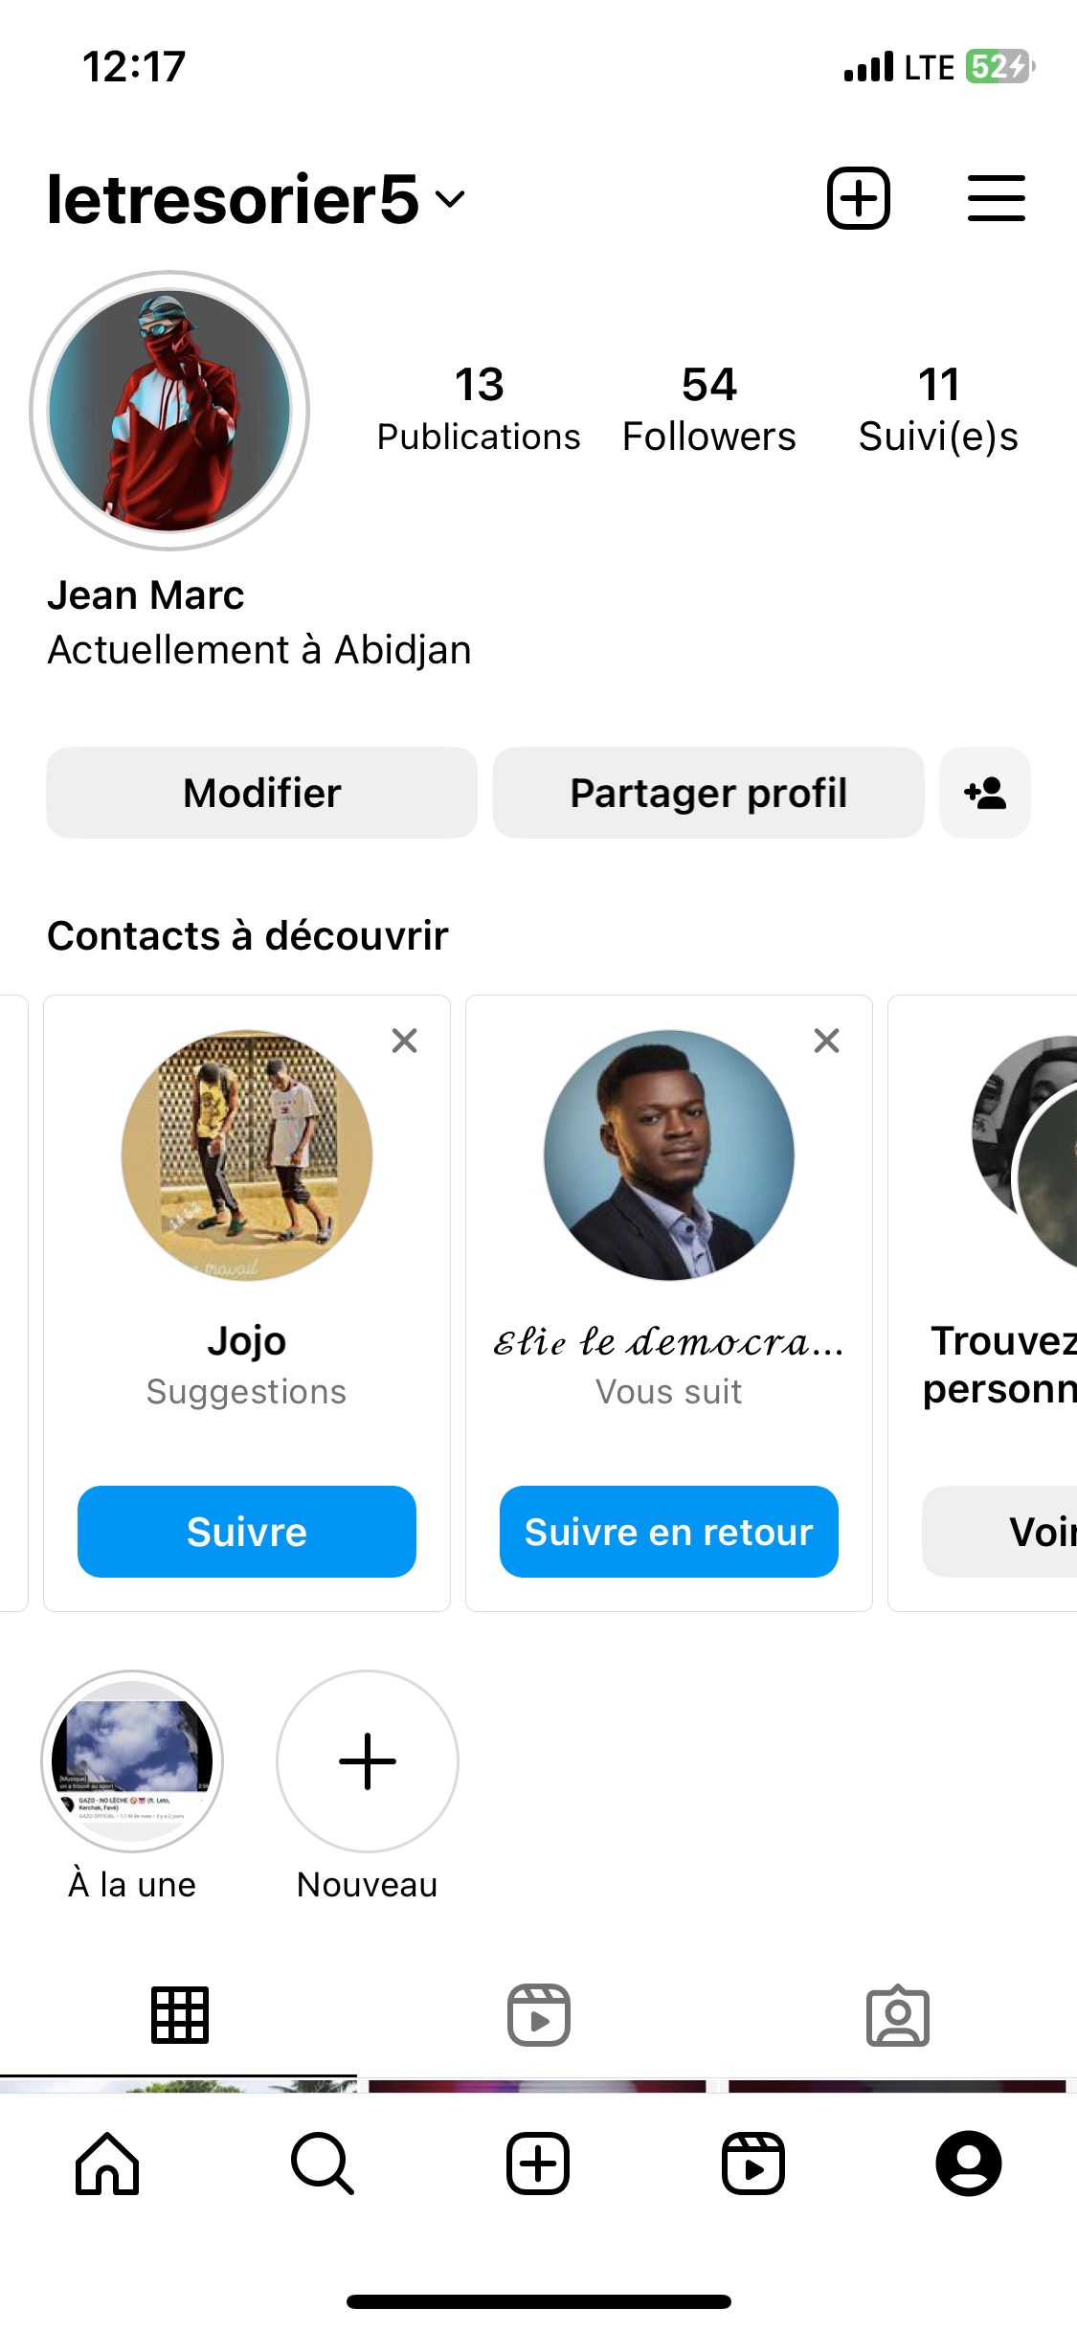View the 54 Followers list
Viewport: 1077px width, 2332px height.
tap(708, 409)
